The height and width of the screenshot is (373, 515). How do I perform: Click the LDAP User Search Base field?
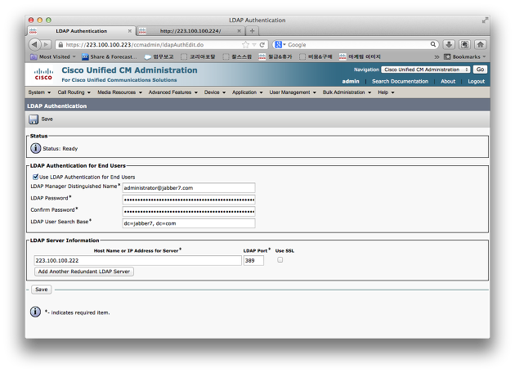[x=189, y=223]
